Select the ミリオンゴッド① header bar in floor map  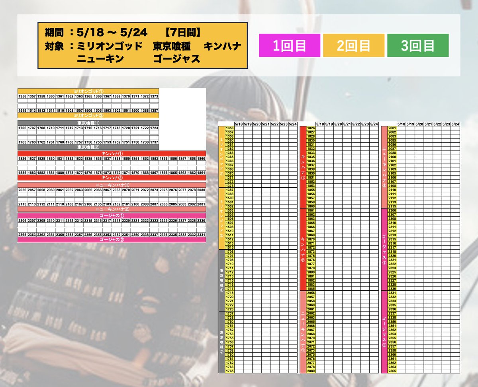click(x=88, y=91)
